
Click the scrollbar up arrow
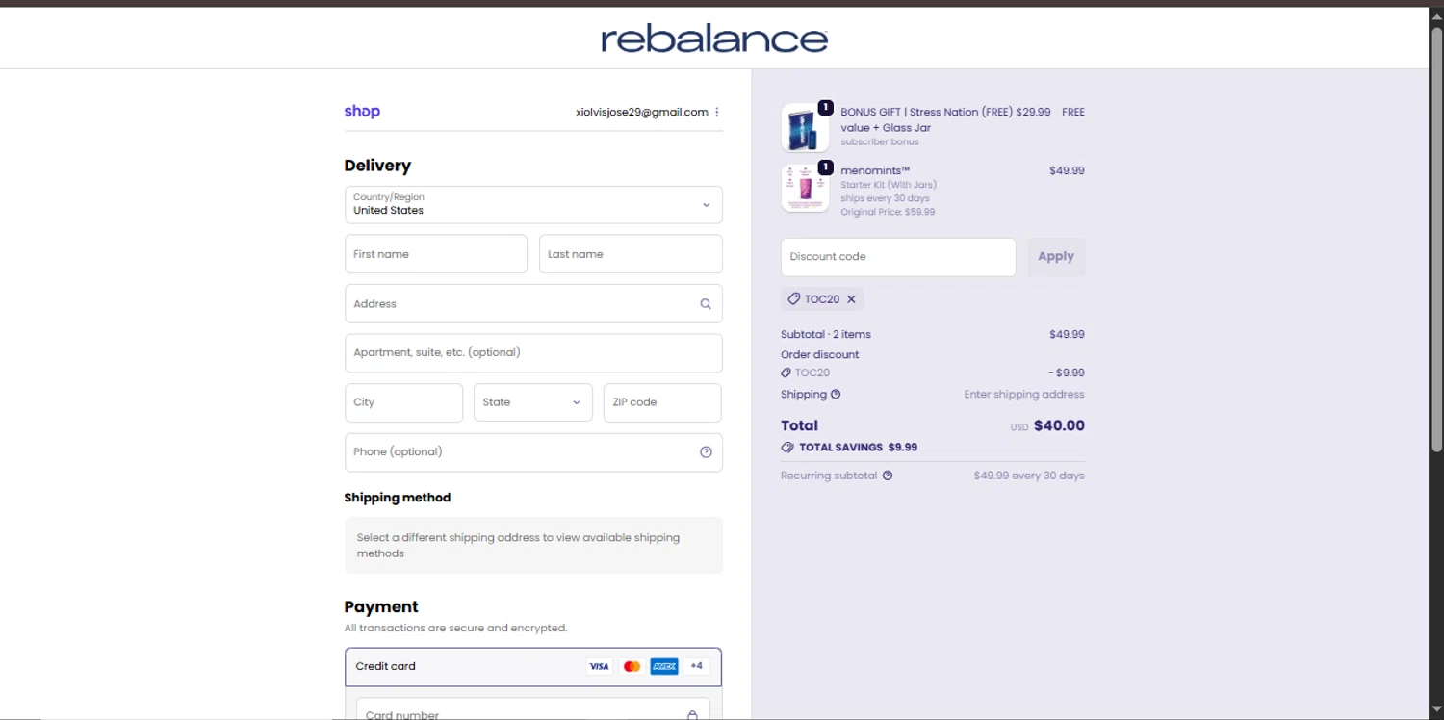[1436, 16]
